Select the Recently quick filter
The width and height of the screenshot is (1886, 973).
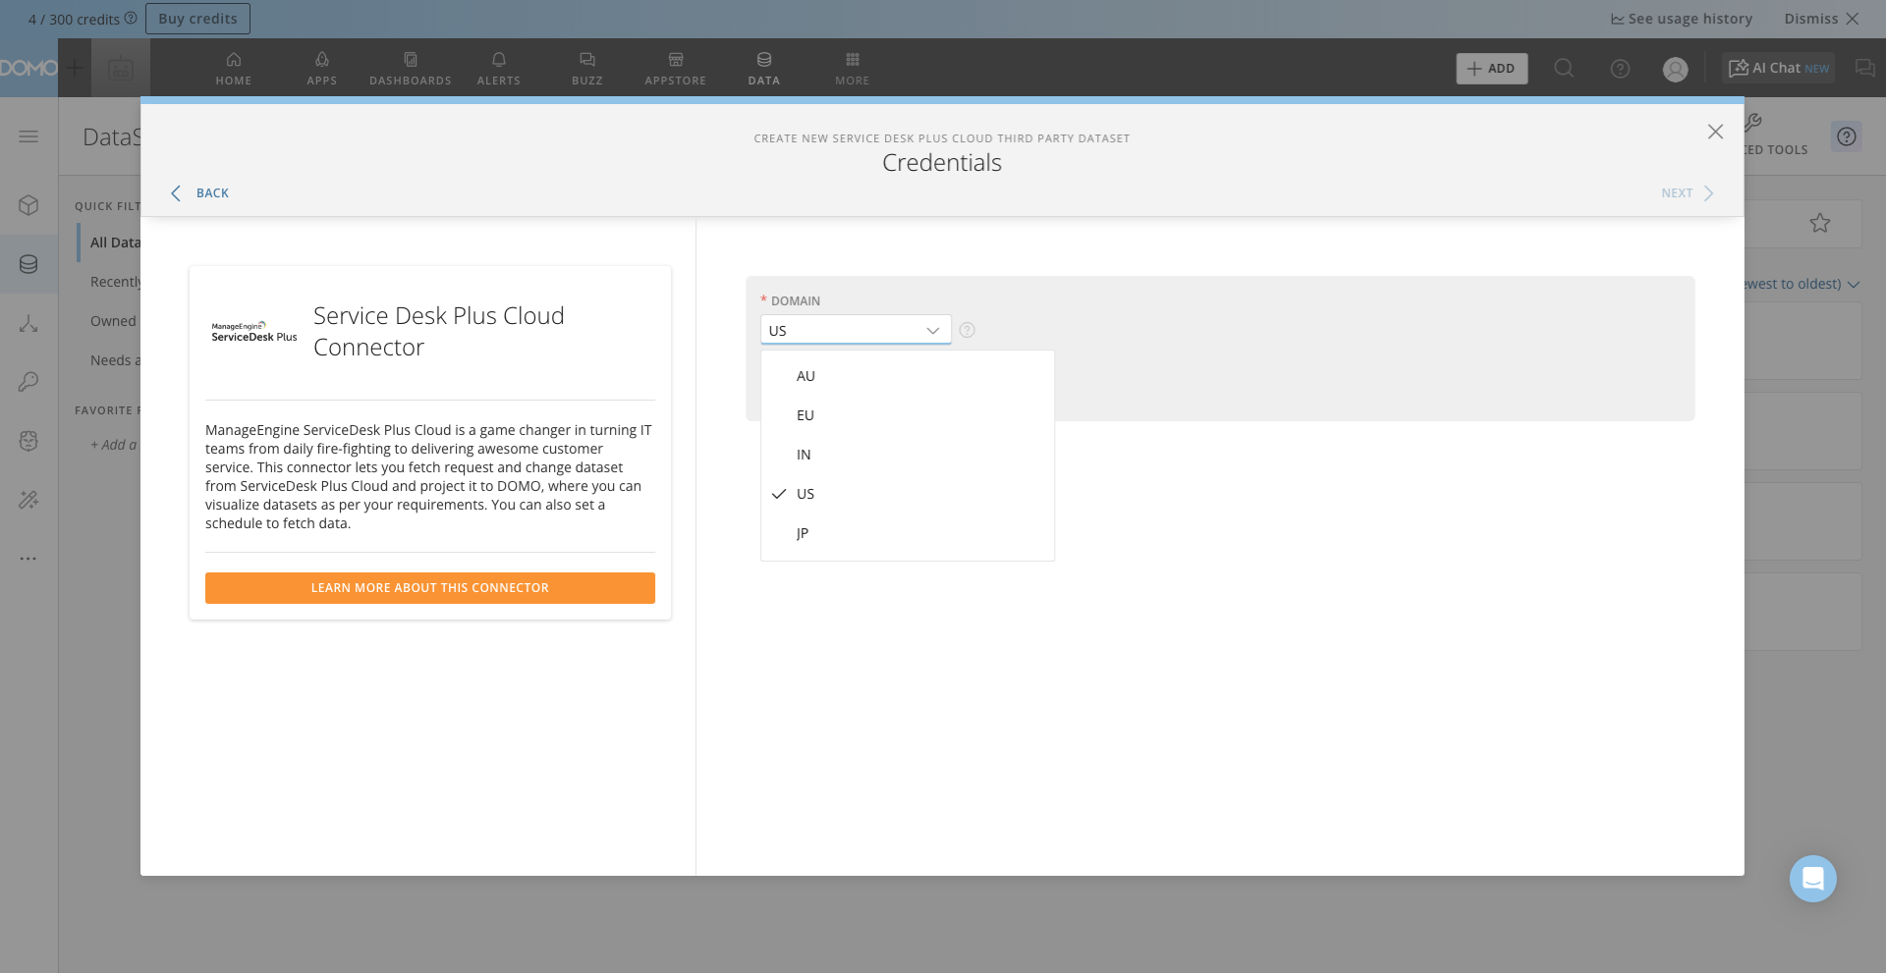[115, 282]
